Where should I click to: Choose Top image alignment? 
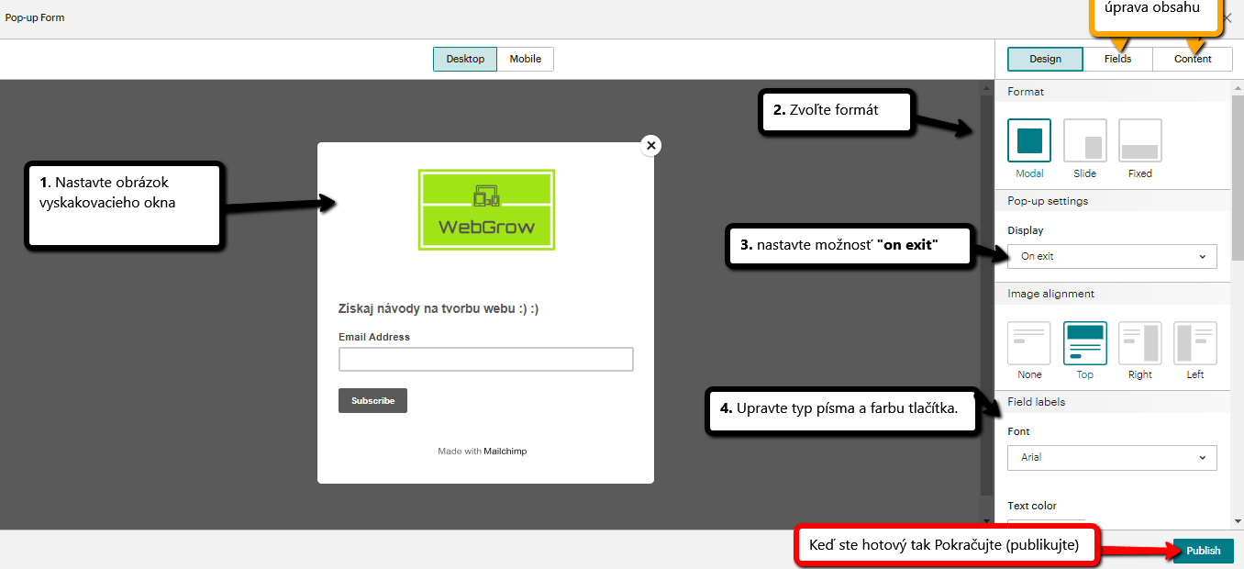[1085, 343]
